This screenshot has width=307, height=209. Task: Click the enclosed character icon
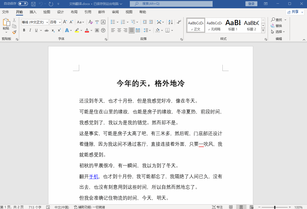[x=103, y=30]
